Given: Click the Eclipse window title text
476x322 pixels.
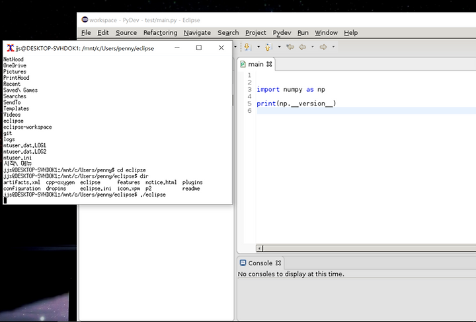Looking at the screenshot, I should tap(145, 20).
